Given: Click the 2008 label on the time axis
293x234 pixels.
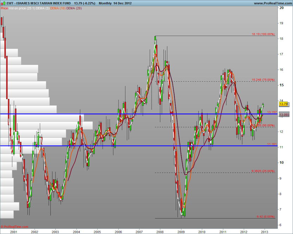Looking at the screenshot, I should (x=160, y=232).
